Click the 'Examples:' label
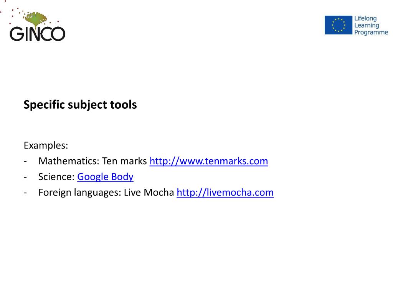The width and height of the screenshot is (393, 294). coord(46,145)
